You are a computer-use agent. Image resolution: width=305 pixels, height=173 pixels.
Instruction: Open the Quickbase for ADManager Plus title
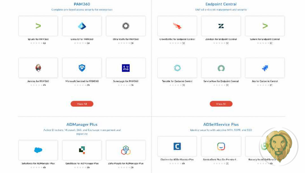(82, 163)
